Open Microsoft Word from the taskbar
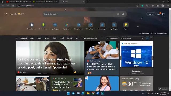This screenshot has height=96, width=171. (x=98, y=93)
